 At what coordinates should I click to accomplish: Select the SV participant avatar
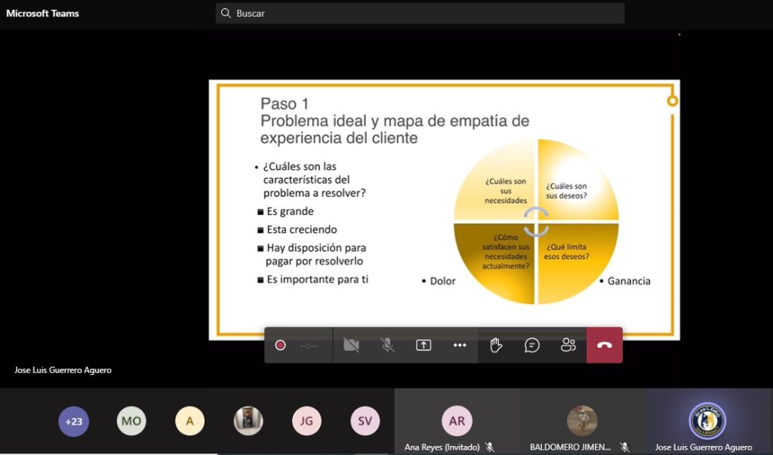pos(365,421)
